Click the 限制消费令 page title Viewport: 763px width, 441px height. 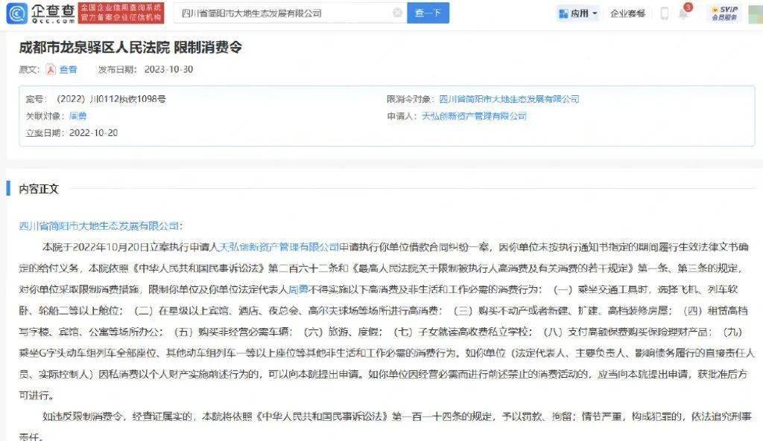tap(208, 48)
